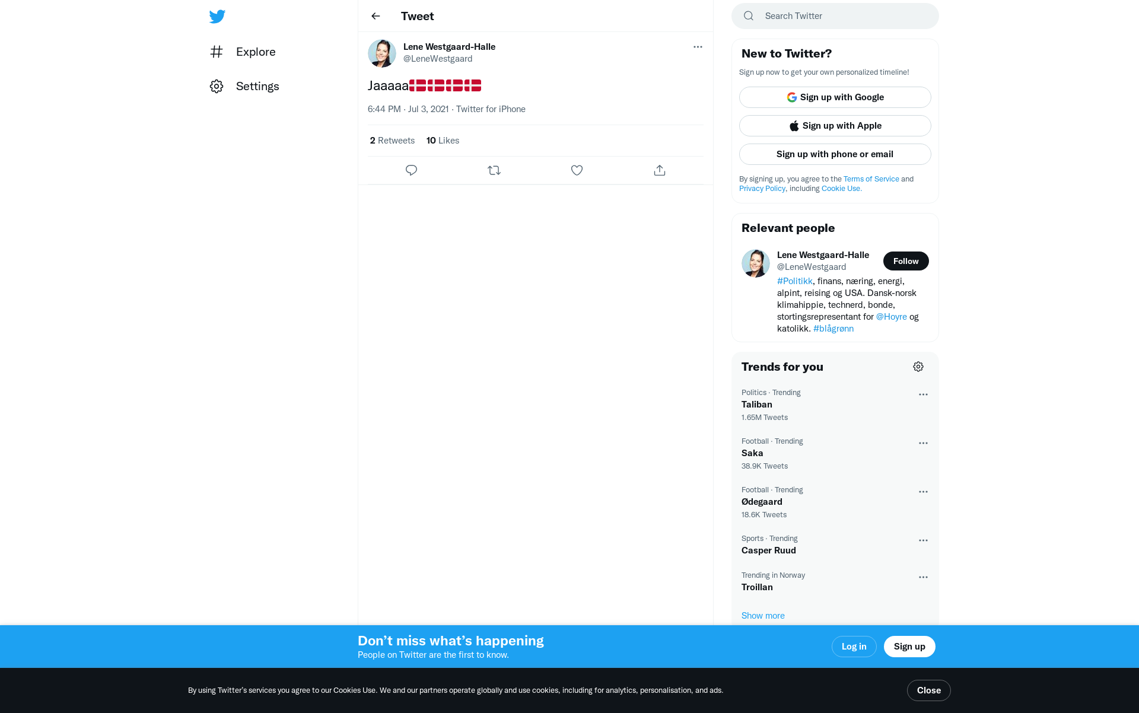This screenshot has width=1139, height=713.
Task: Open the Terms of Service link
Action: click(x=871, y=179)
